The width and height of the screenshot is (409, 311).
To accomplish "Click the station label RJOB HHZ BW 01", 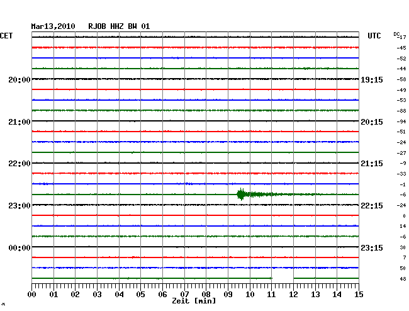I will (x=119, y=26).
